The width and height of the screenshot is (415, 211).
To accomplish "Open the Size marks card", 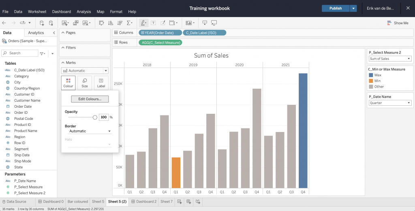I will [85, 83].
